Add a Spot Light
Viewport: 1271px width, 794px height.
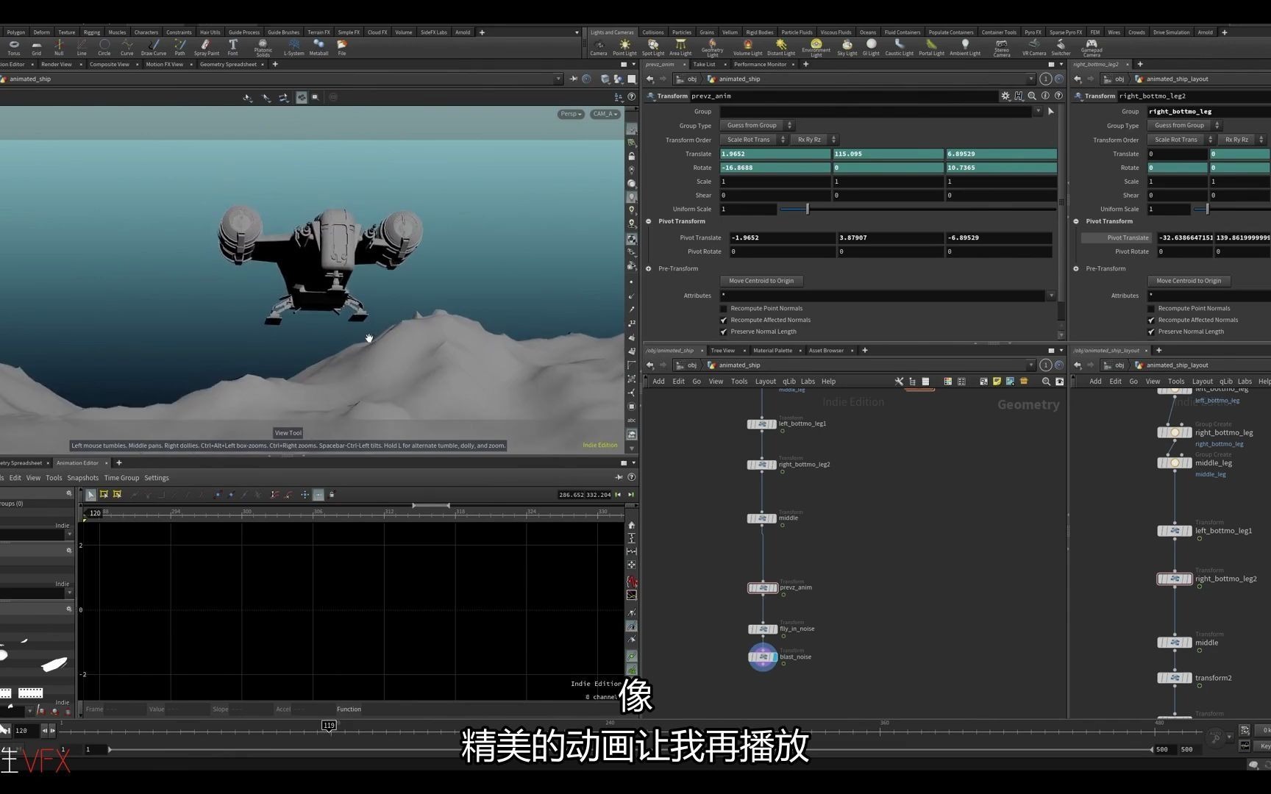click(x=652, y=47)
